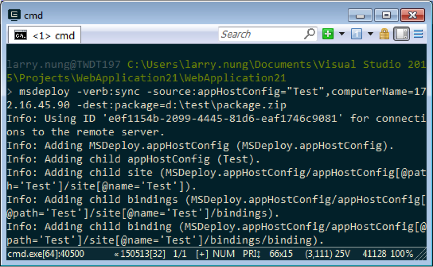Click the magnifier search icon
Viewport: 433px width, 267px height.
(x=310, y=34)
